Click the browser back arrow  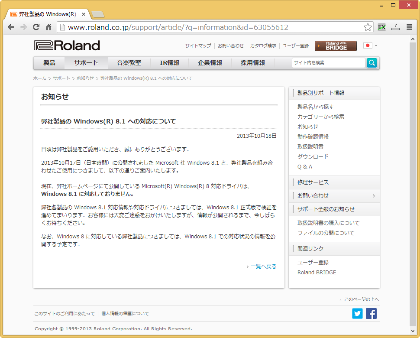(x=11, y=27)
